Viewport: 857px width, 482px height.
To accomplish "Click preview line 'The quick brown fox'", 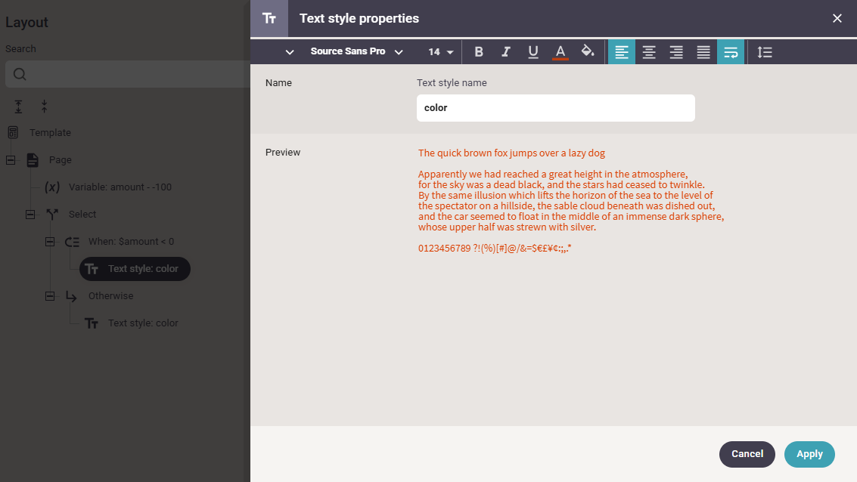I will pos(511,153).
